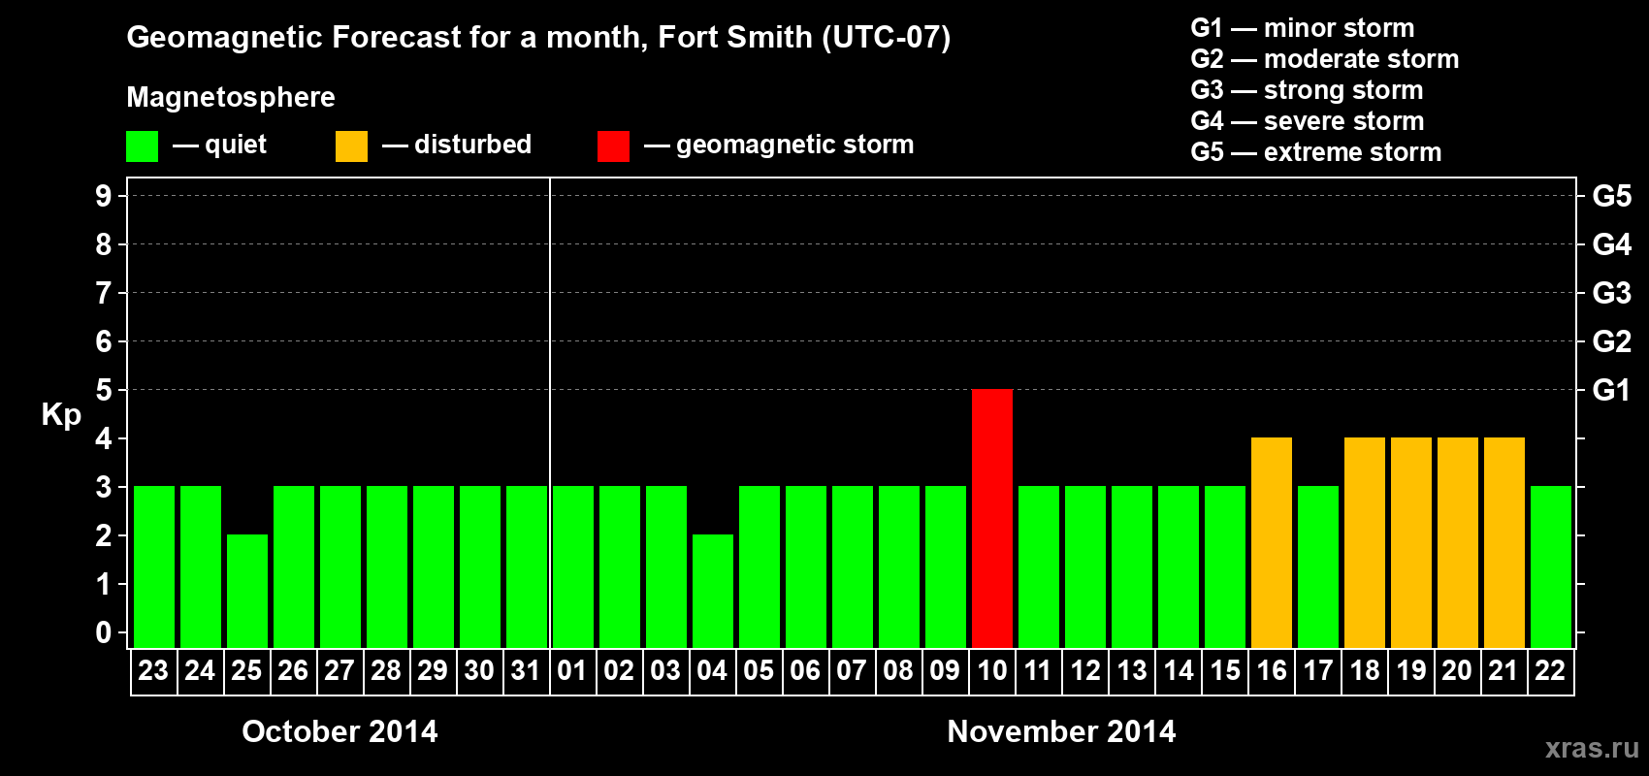The width and height of the screenshot is (1649, 776).
Task: Click the green bar for November 15
Action: tap(1225, 566)
